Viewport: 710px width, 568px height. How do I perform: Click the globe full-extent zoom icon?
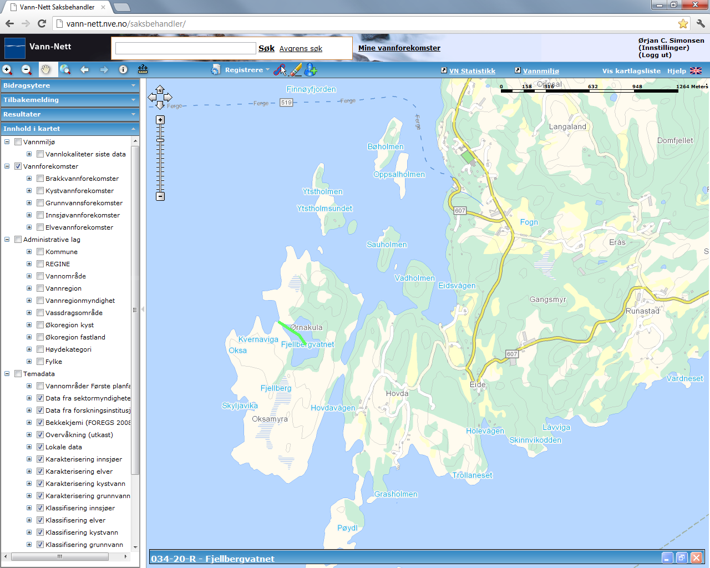pos(65,70)
